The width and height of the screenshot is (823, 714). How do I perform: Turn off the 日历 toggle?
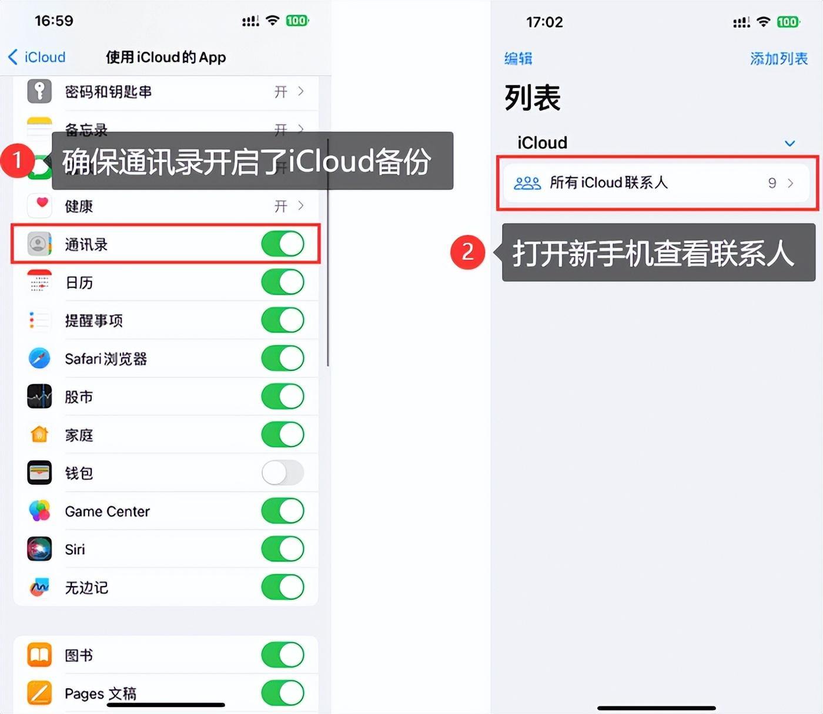pos(283,282)
